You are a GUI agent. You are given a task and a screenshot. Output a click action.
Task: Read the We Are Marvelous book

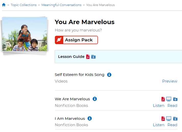[x=172, y=106]
